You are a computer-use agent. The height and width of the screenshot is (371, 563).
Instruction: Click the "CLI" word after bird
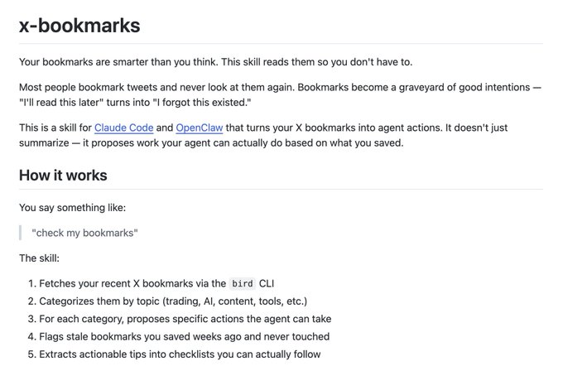tap(267, 283)
